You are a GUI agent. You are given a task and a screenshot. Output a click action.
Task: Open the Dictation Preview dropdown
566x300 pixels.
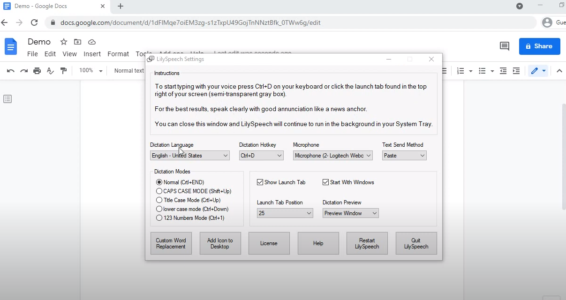coord(351,213)
